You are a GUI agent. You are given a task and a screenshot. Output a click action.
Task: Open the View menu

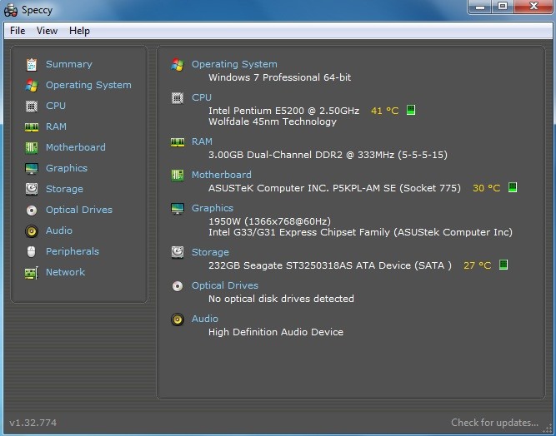[x=47, y=31]
